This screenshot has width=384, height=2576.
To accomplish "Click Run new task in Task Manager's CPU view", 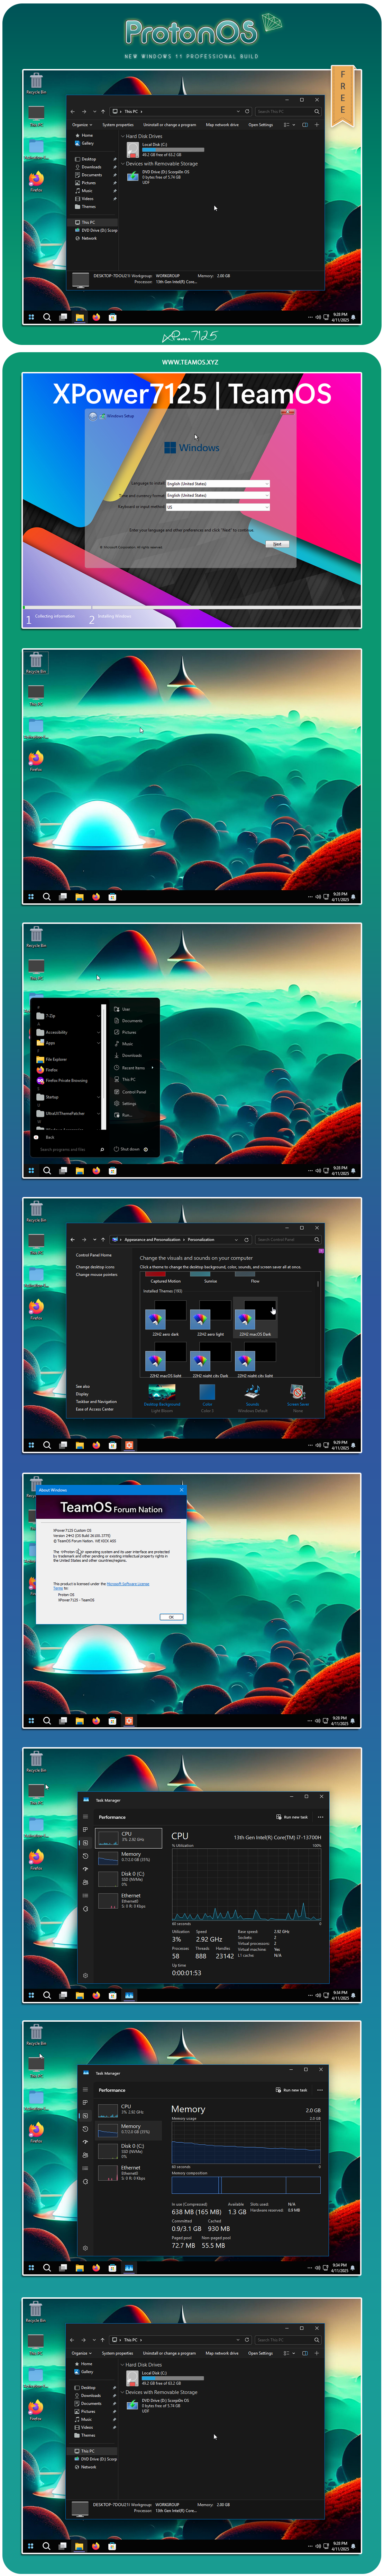I will coord(292,1817).
